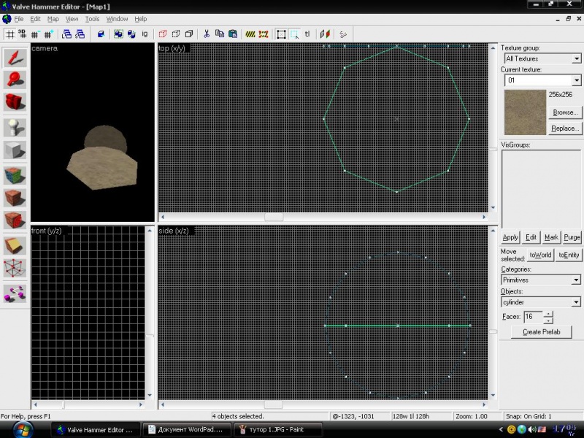
Task: Open the Tools menu
Action: [x=93, y=19]
